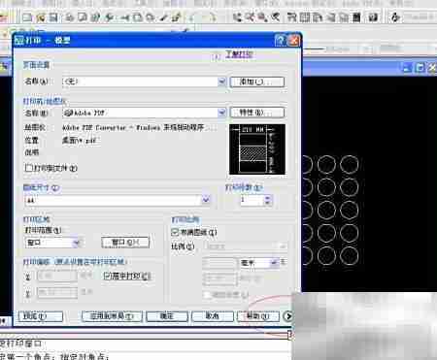Toggle the 居中打印 checkbox
The image size is (437, 360).
108,276
